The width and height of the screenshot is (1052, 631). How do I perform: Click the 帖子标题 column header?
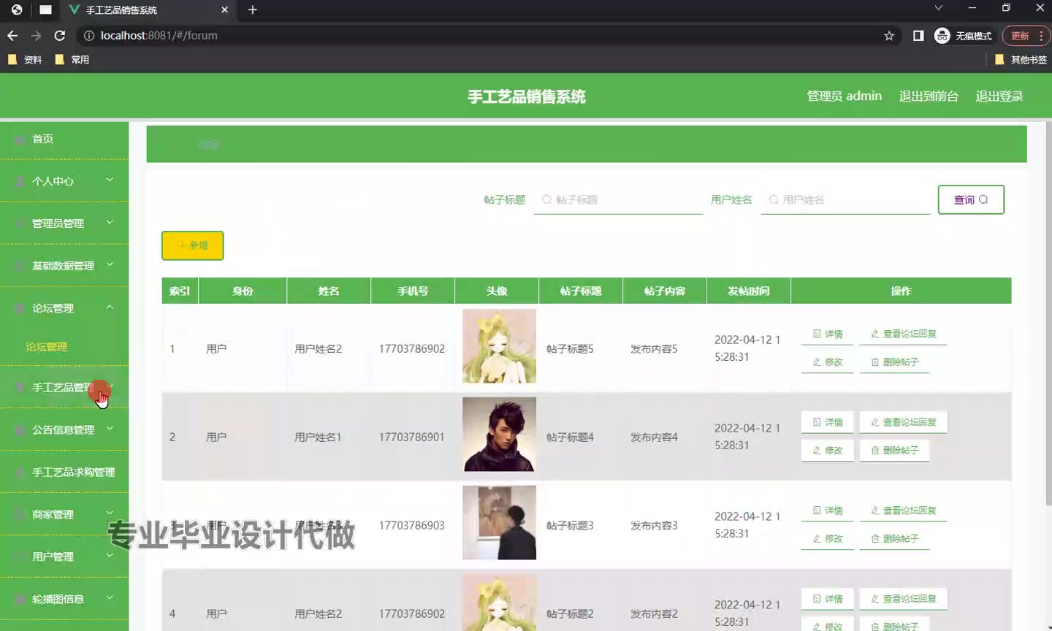click(x=580, y=291)
